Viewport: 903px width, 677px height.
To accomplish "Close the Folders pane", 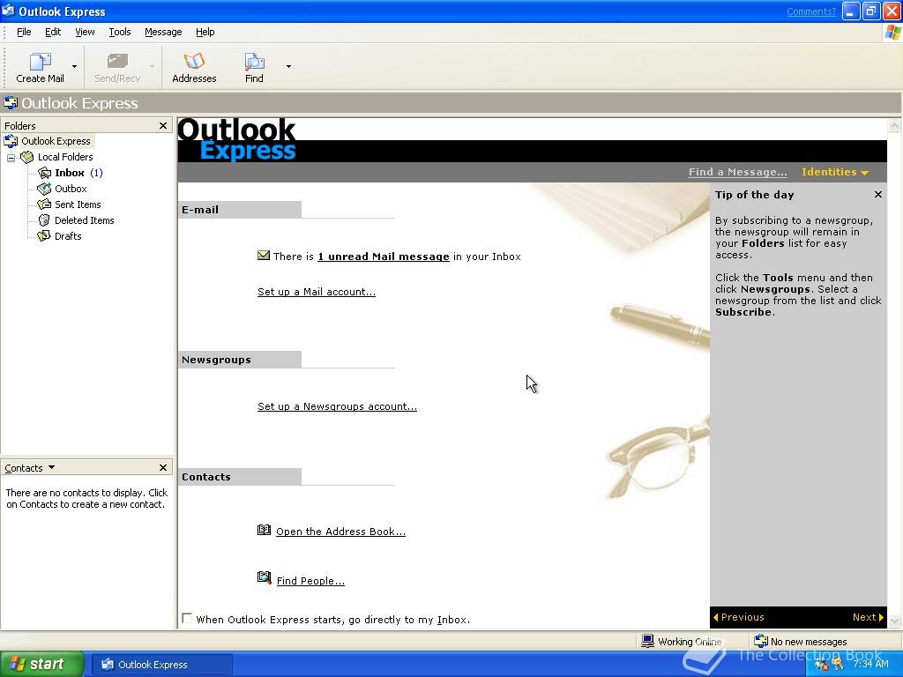I will point(163,125).
